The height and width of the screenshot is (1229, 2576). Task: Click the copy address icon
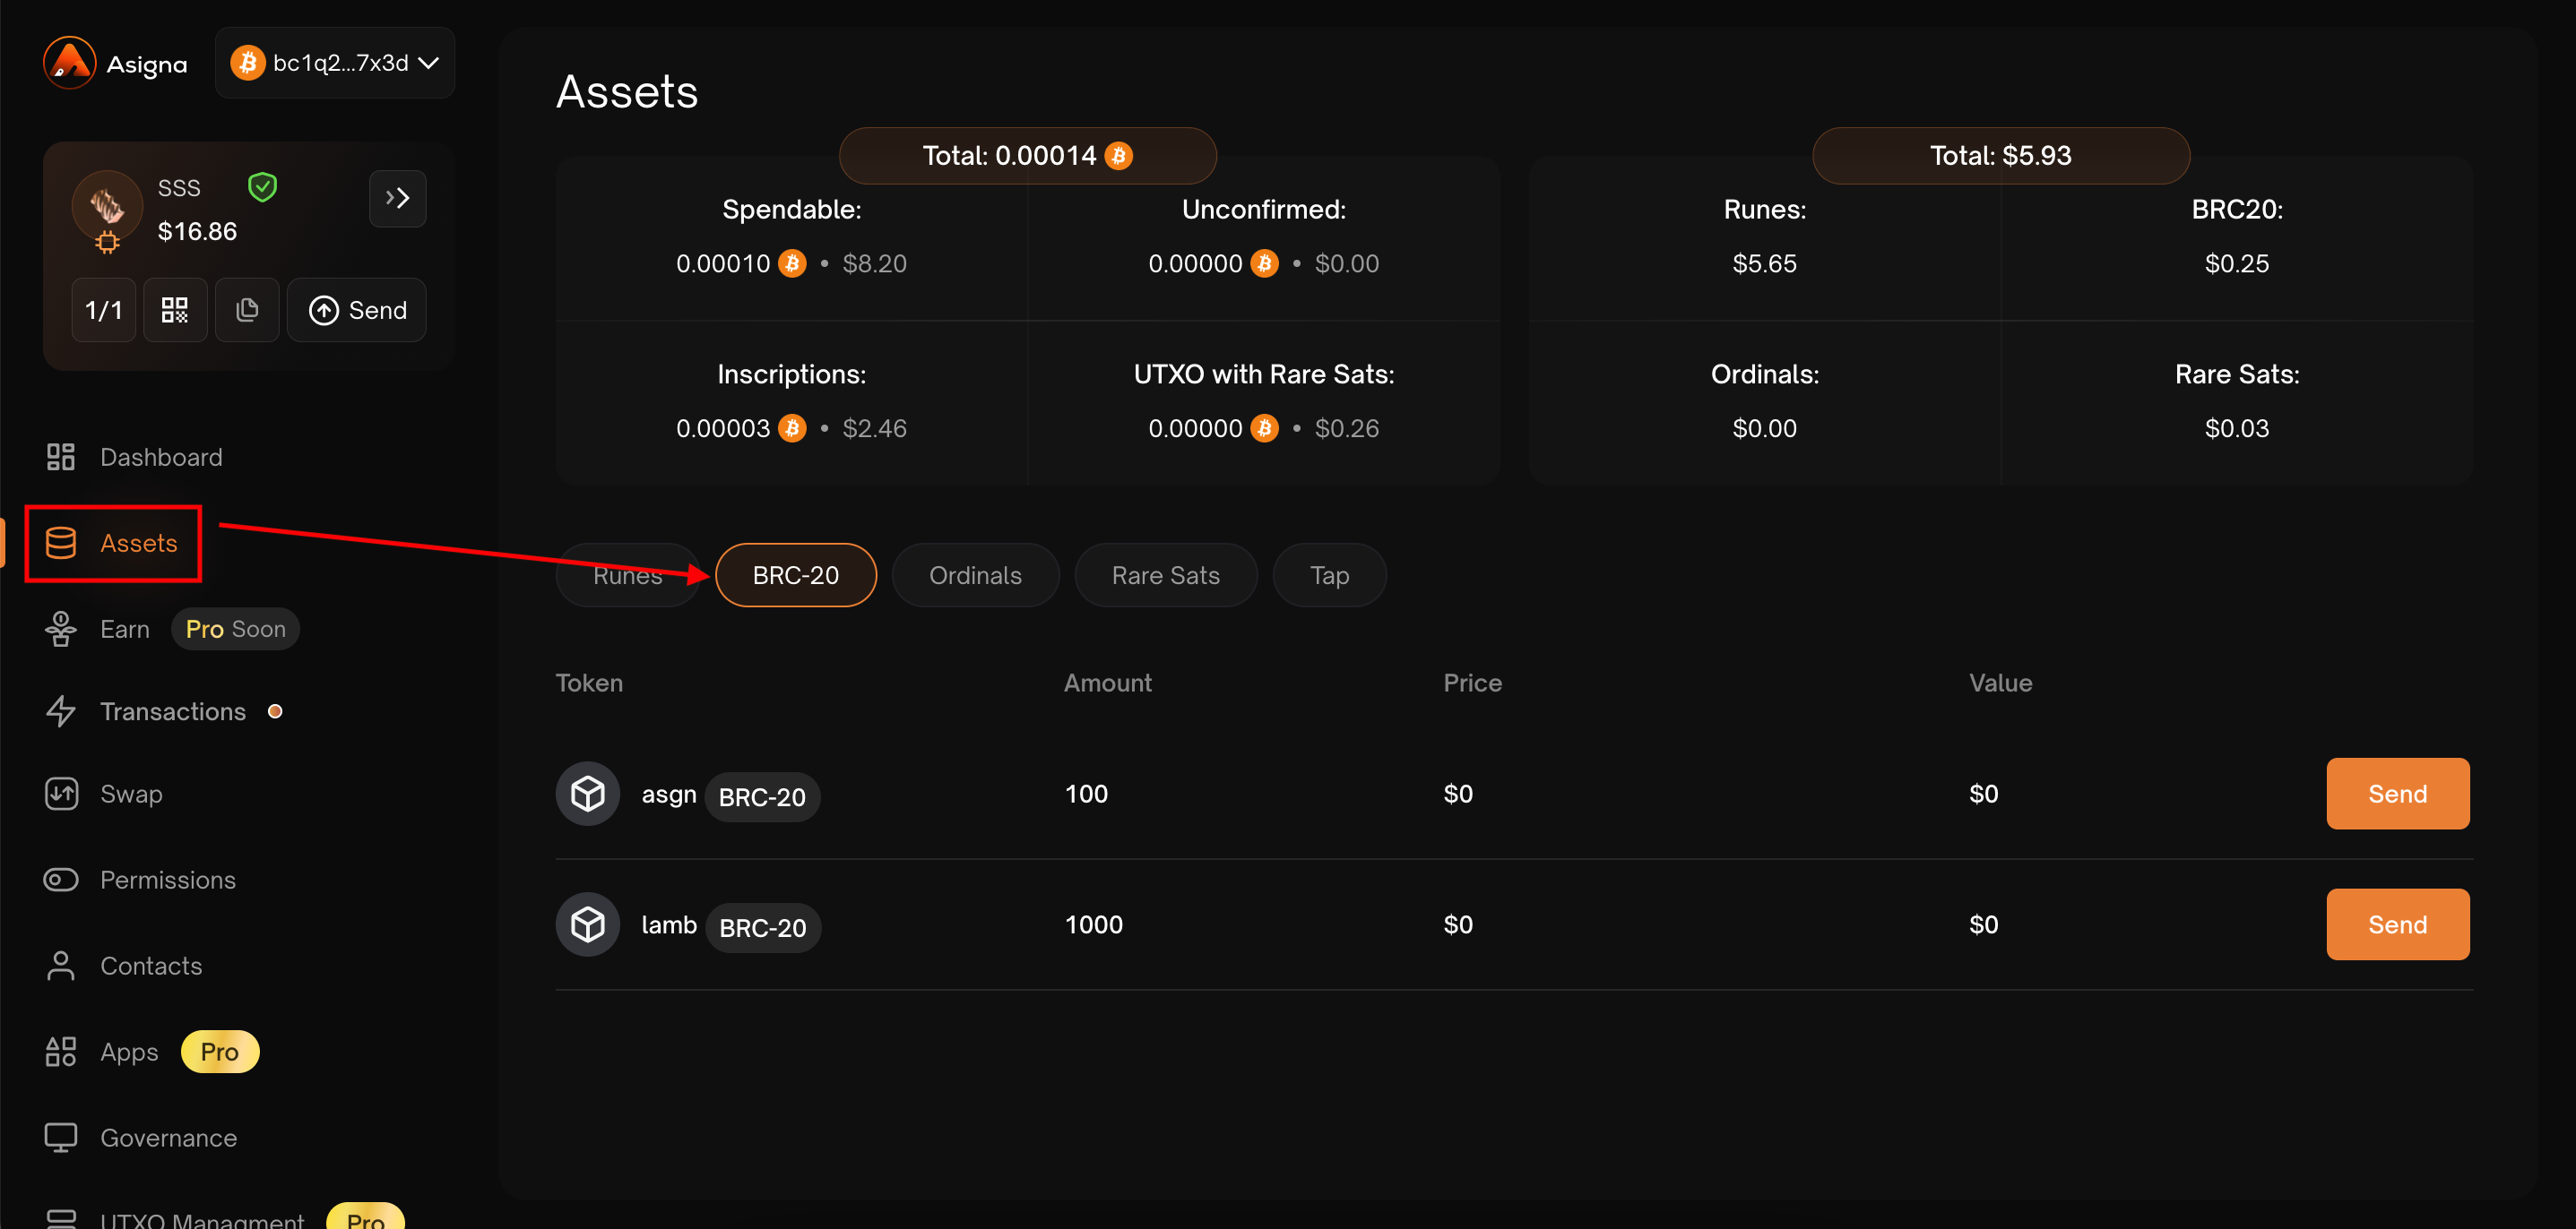[x=247, y=310]
